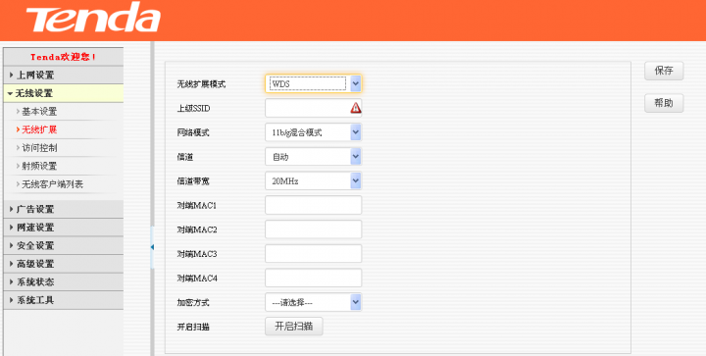Screen dimensions: 706x356
Task: Click the 开启扫描 label text on the left
Action: coord(193,328)
